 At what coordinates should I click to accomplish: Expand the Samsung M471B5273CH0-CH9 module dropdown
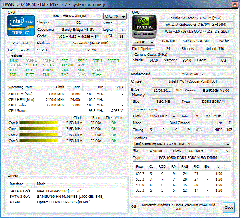(182, 144)
